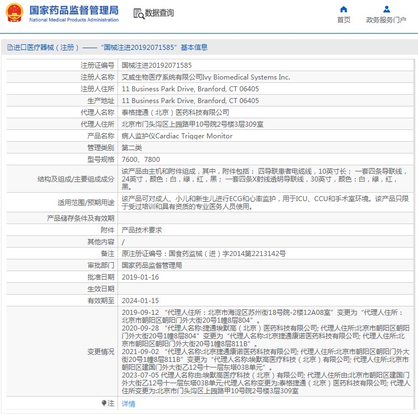418x414 pixels.
Task: Click the 审批部门 value 国家药品监督管理局
Action: (x=152, y=266)
